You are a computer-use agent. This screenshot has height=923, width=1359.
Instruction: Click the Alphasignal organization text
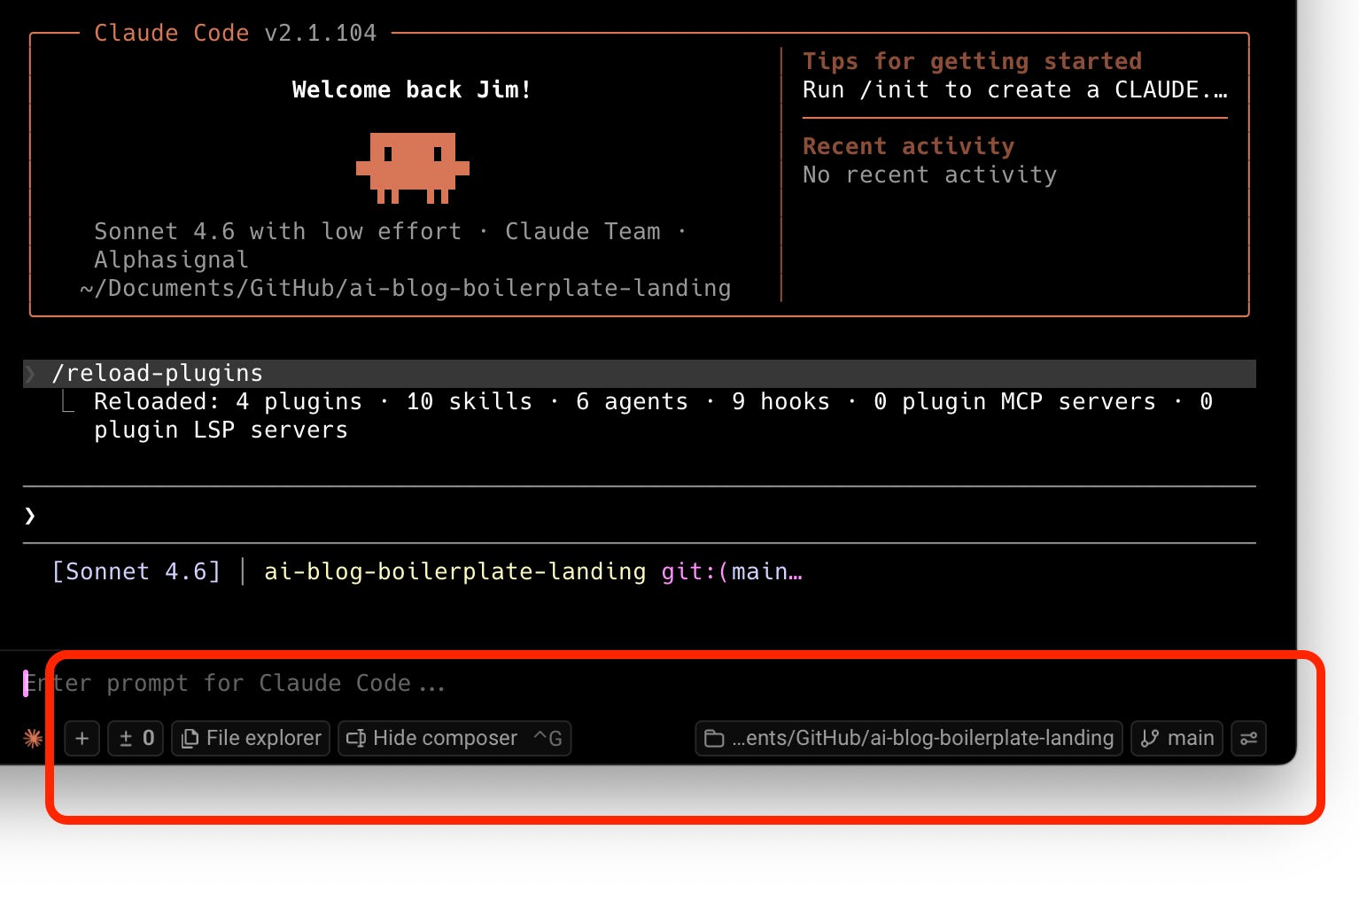[x=171, y=260]
